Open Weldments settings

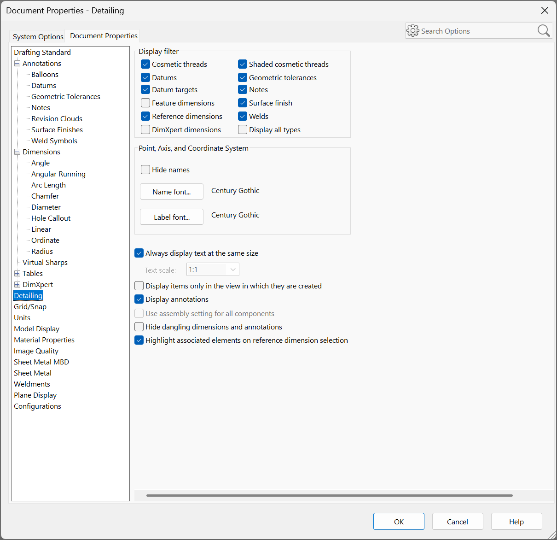(32, 384)
